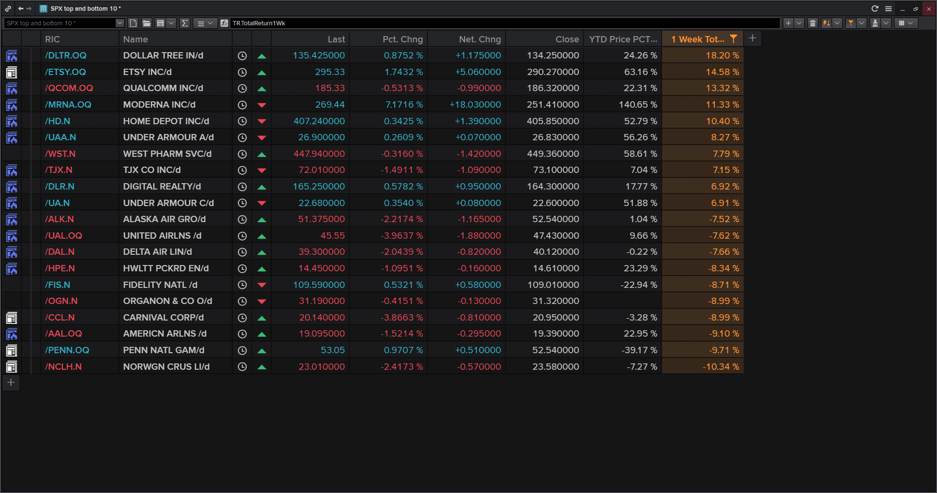Go forward using the right arrow
Screen dimensions: 937x493
29,8
